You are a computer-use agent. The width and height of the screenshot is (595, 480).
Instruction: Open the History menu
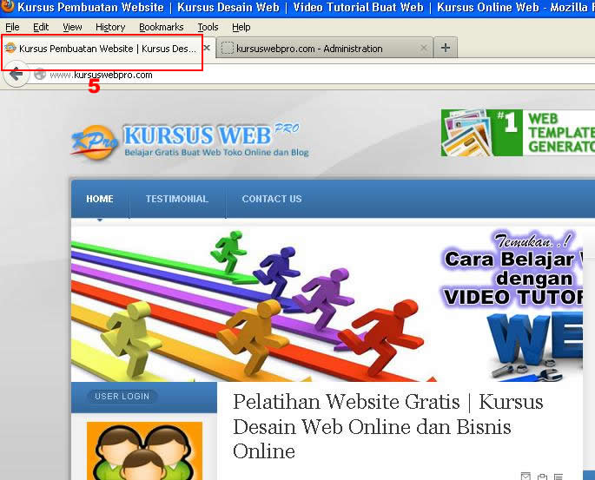pyautogui.click(x=110, y=27)
